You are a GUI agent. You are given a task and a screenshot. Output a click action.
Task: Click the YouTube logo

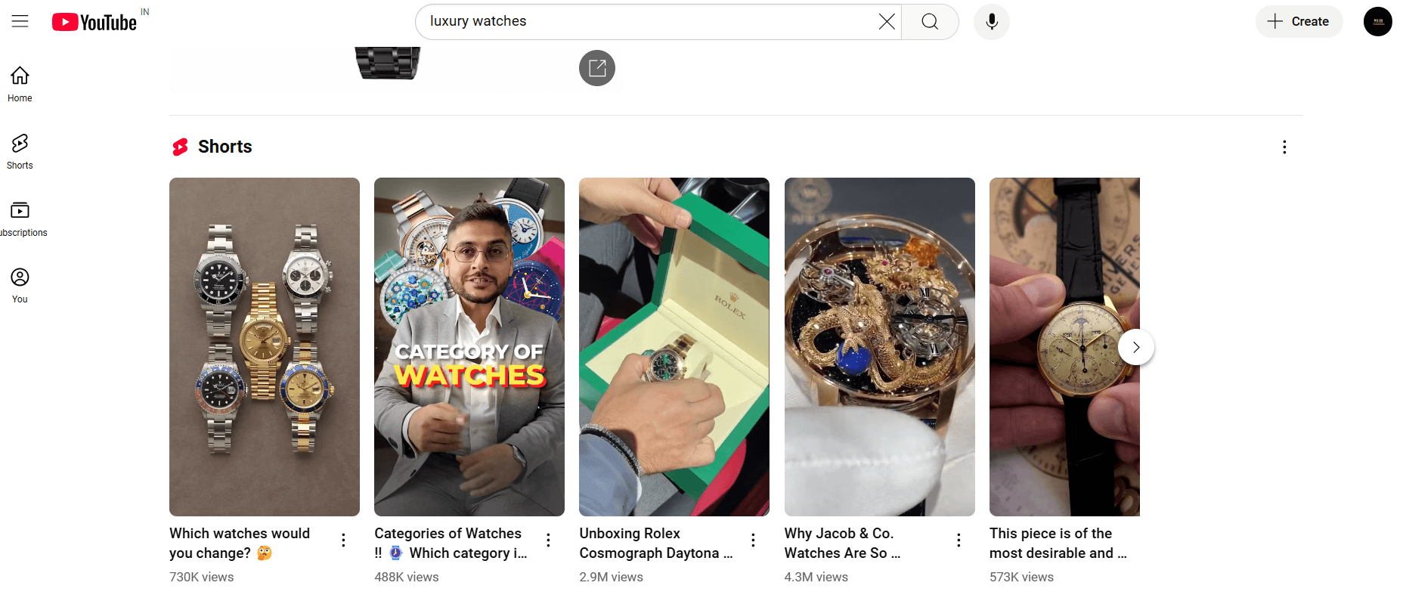pos(94,22)
